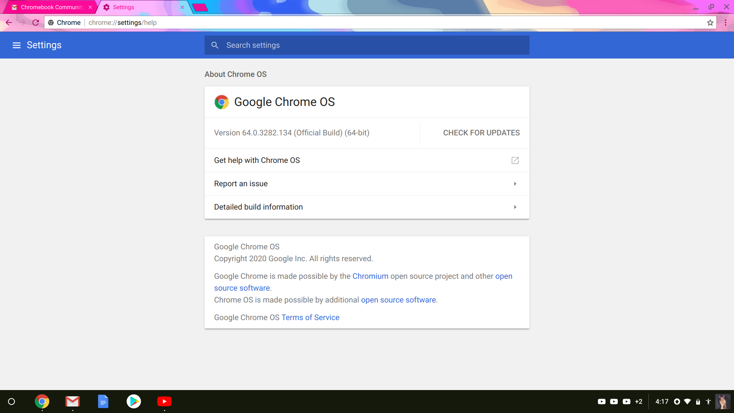The image size is (734, 413).
Task: Click the hamburger menu icon in Settings
Action: pyautogui.click(x=16, y=46)
